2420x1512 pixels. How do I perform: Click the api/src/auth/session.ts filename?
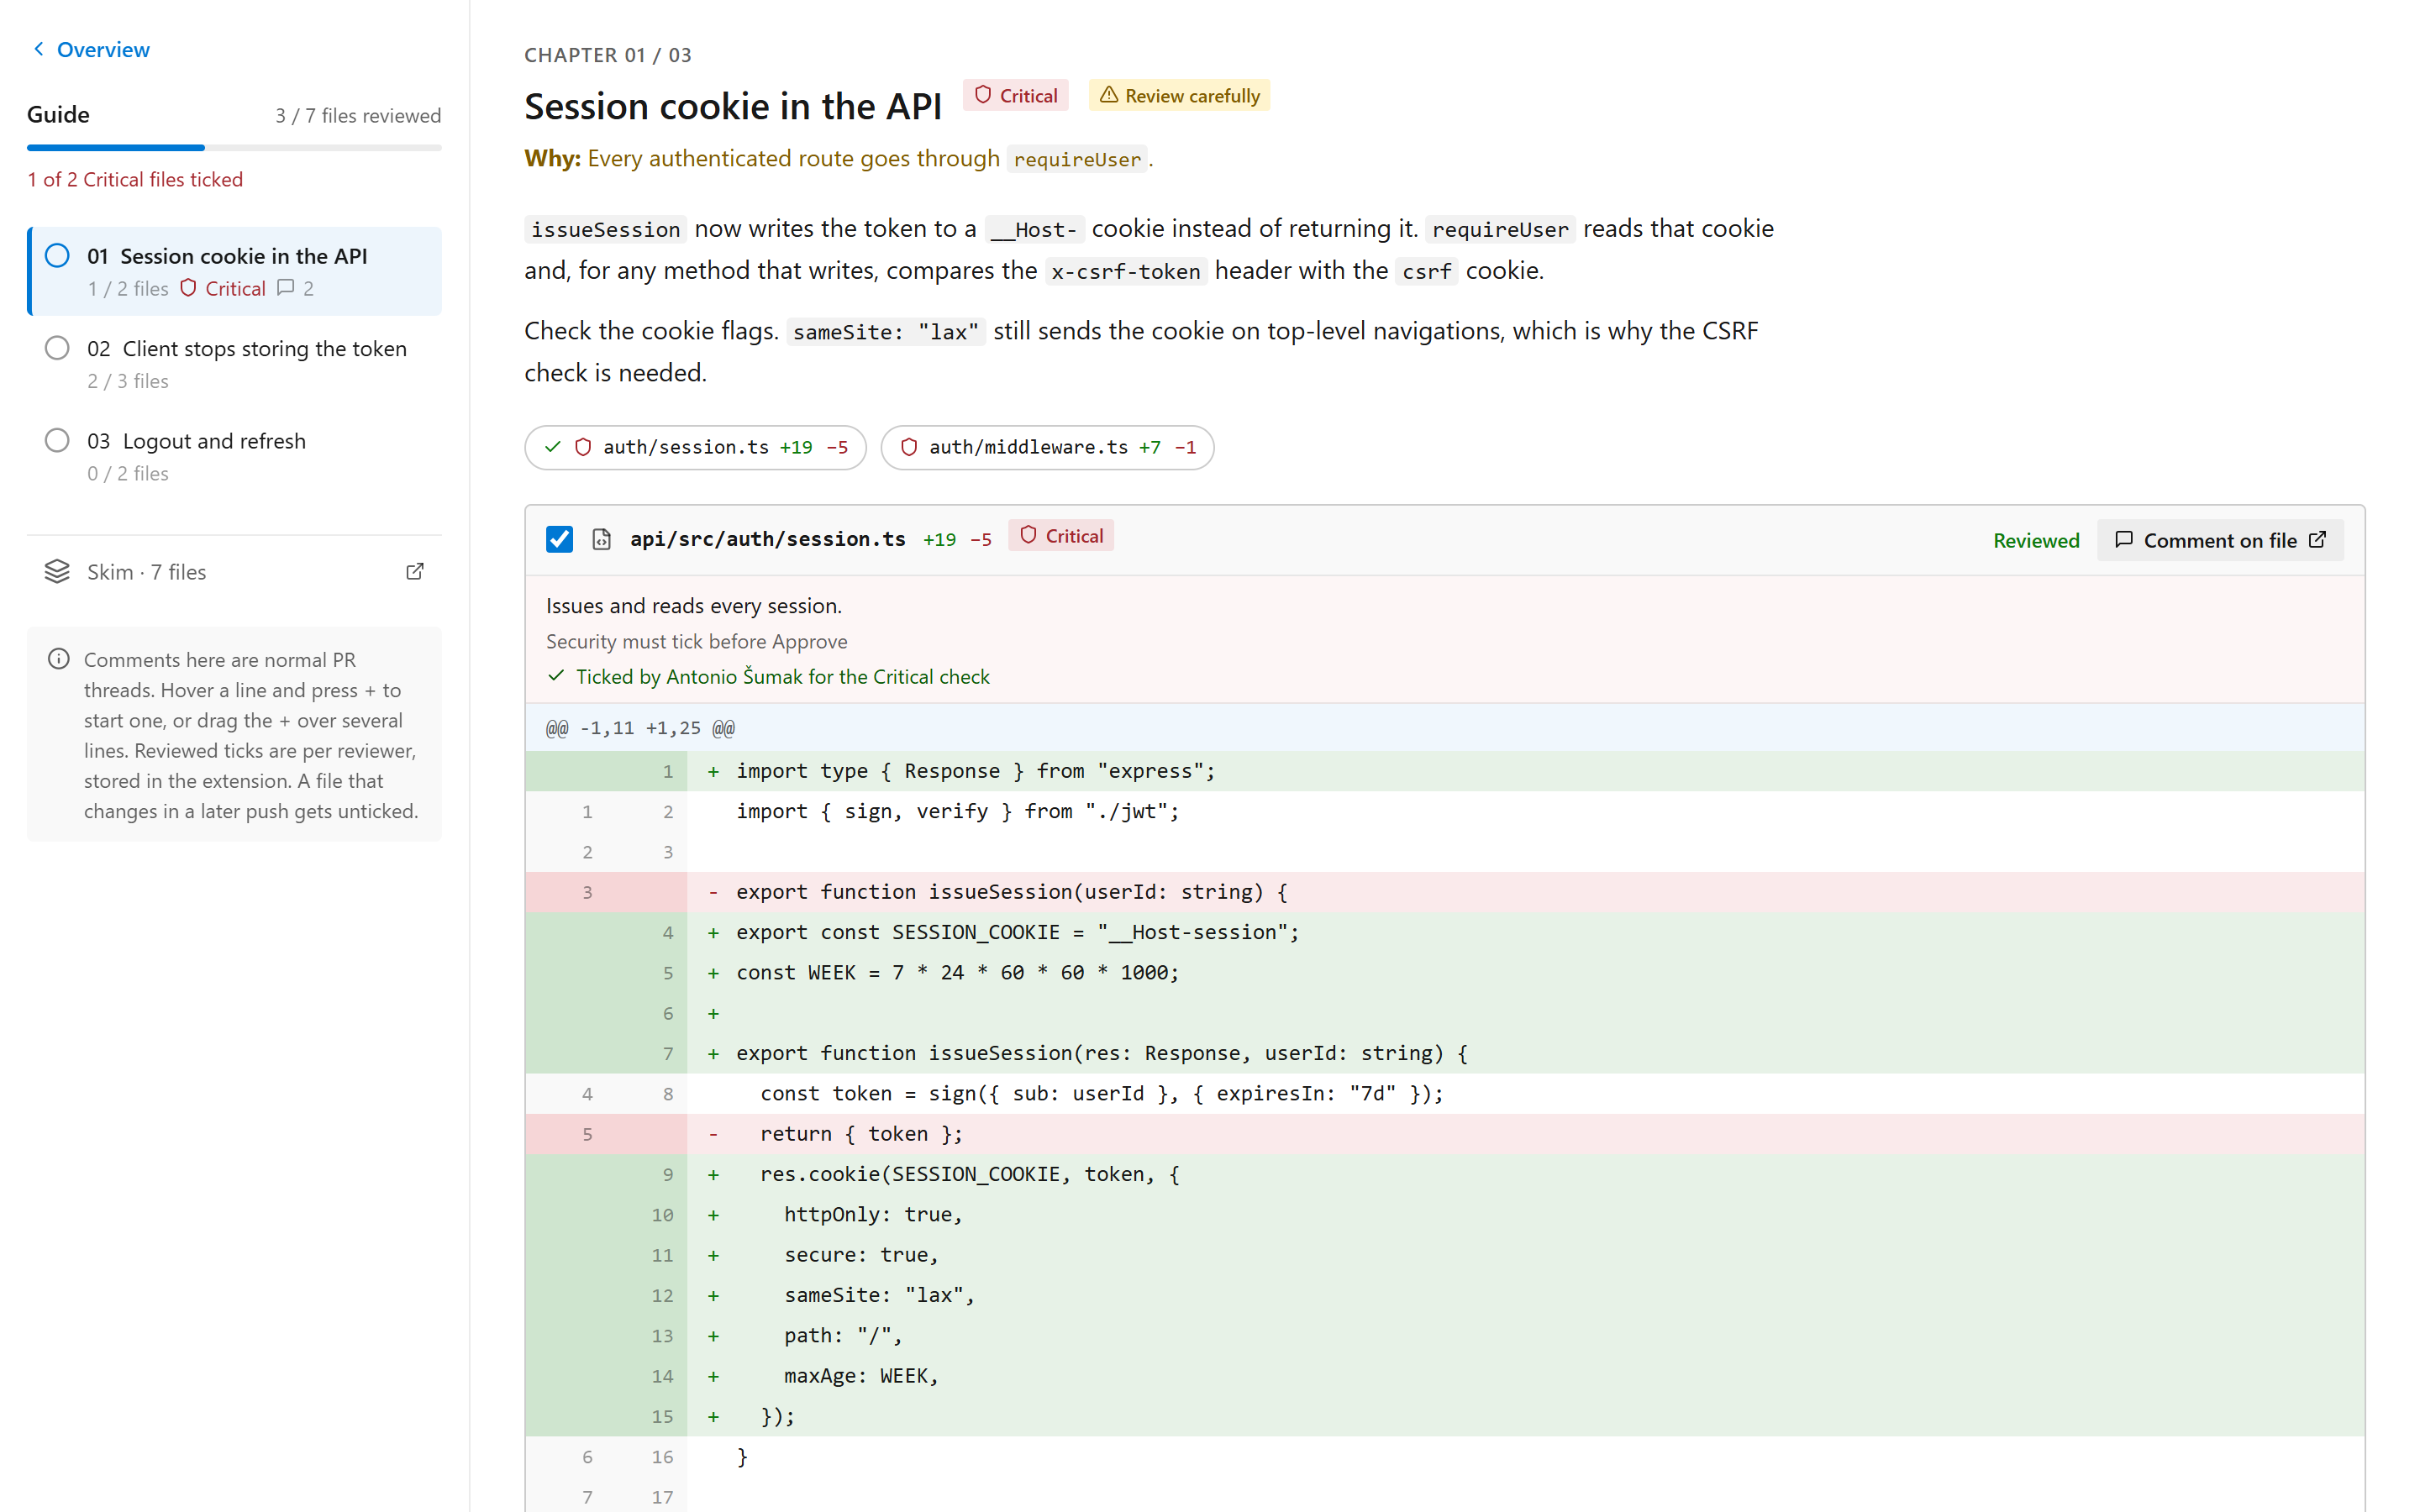pos(768,540)
